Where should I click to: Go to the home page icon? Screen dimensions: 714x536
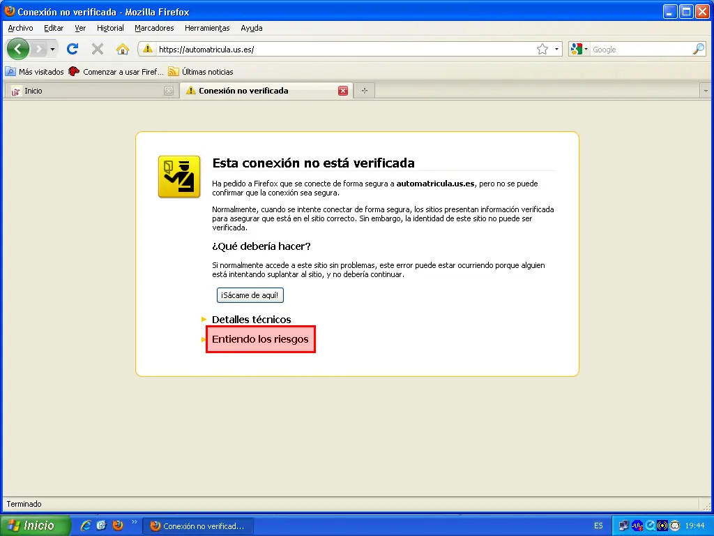pos(122,49)
